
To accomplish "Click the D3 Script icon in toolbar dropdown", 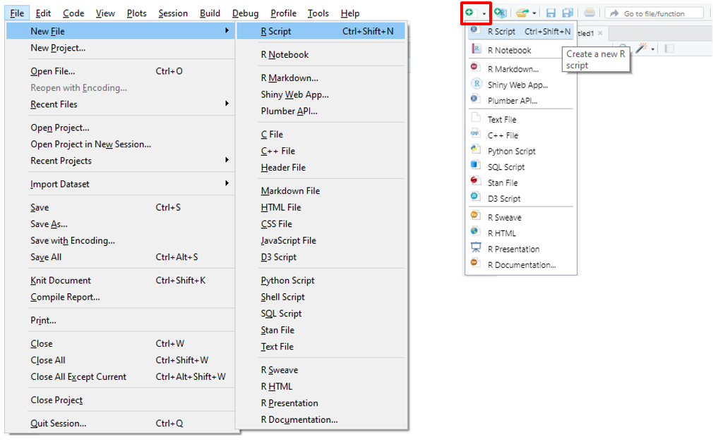I will point(476,197).
